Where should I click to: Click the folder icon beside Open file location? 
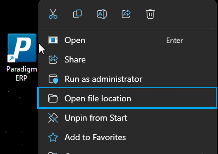click(53, 98)
